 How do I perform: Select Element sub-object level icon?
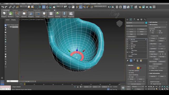(140, 68)
